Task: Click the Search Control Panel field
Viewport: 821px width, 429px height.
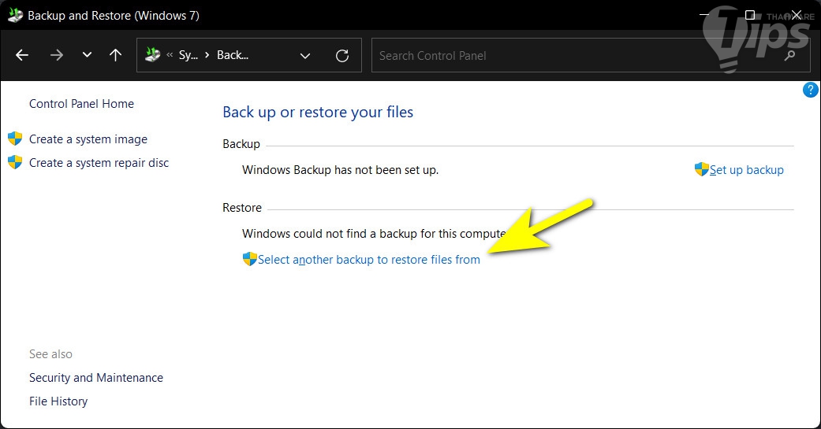Action: [576, 55]
